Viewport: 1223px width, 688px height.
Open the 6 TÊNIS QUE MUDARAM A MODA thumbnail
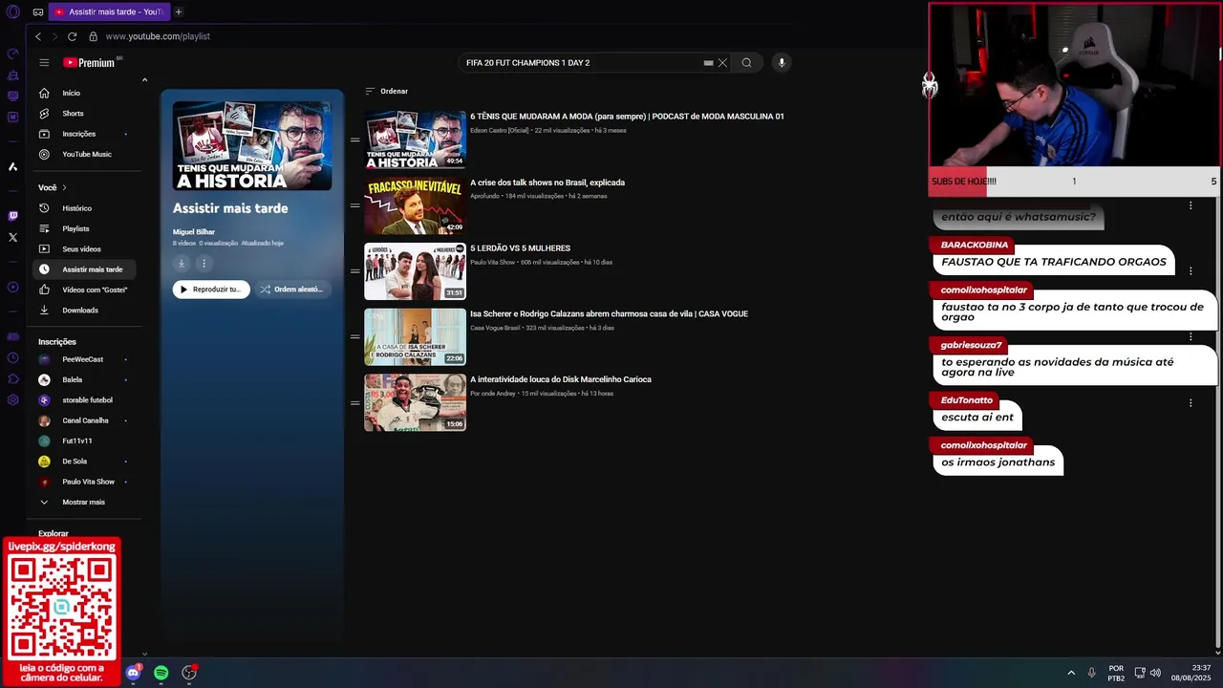point(415,140)
